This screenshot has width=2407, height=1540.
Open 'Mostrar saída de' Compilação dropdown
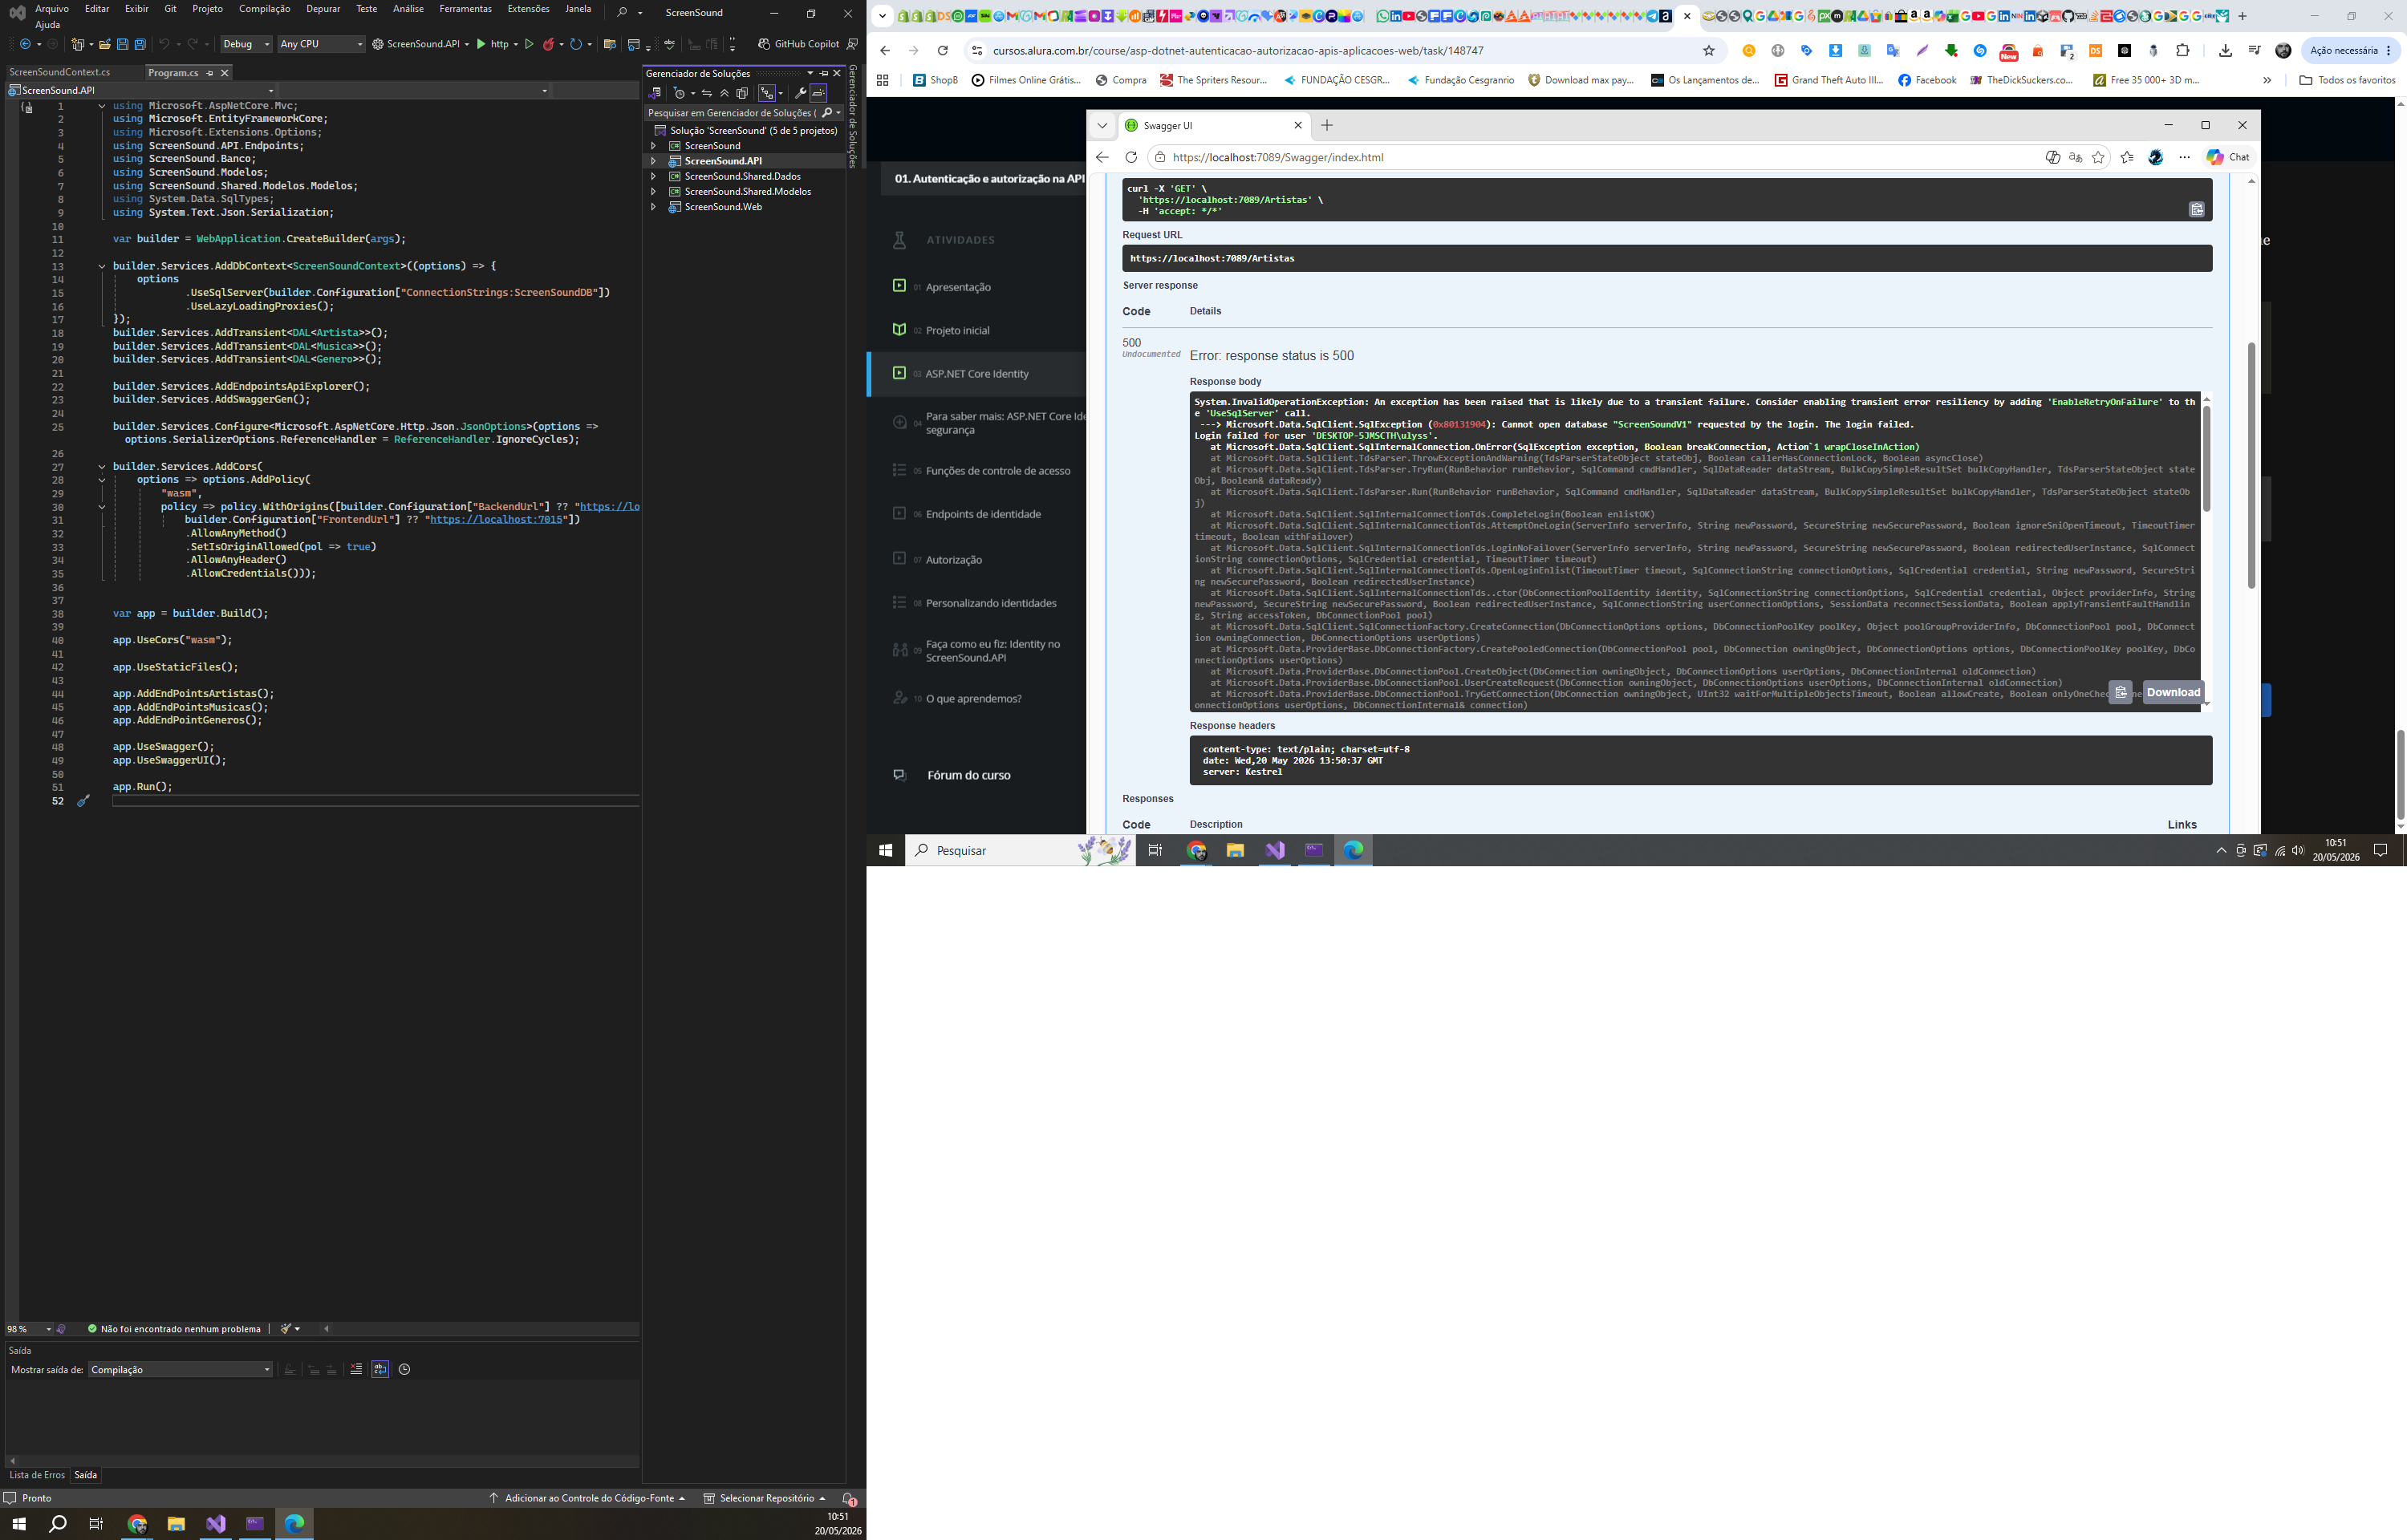click(180, 1369)
